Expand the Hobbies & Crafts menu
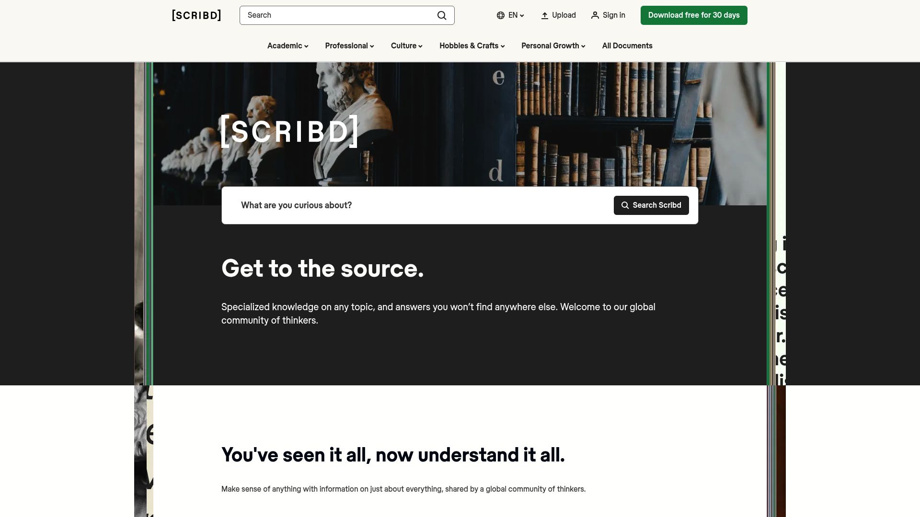Viewport: 920px width, 517px height. click(471, 46)
